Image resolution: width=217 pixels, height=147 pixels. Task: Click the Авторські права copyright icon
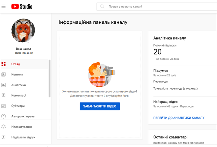pyautogui.click(x=4, y=116)
